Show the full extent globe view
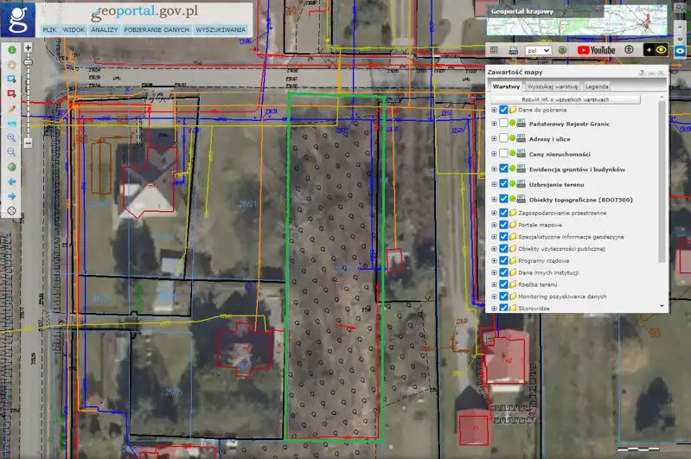Screen dimensions: 691x459 [x=12, y=167]
